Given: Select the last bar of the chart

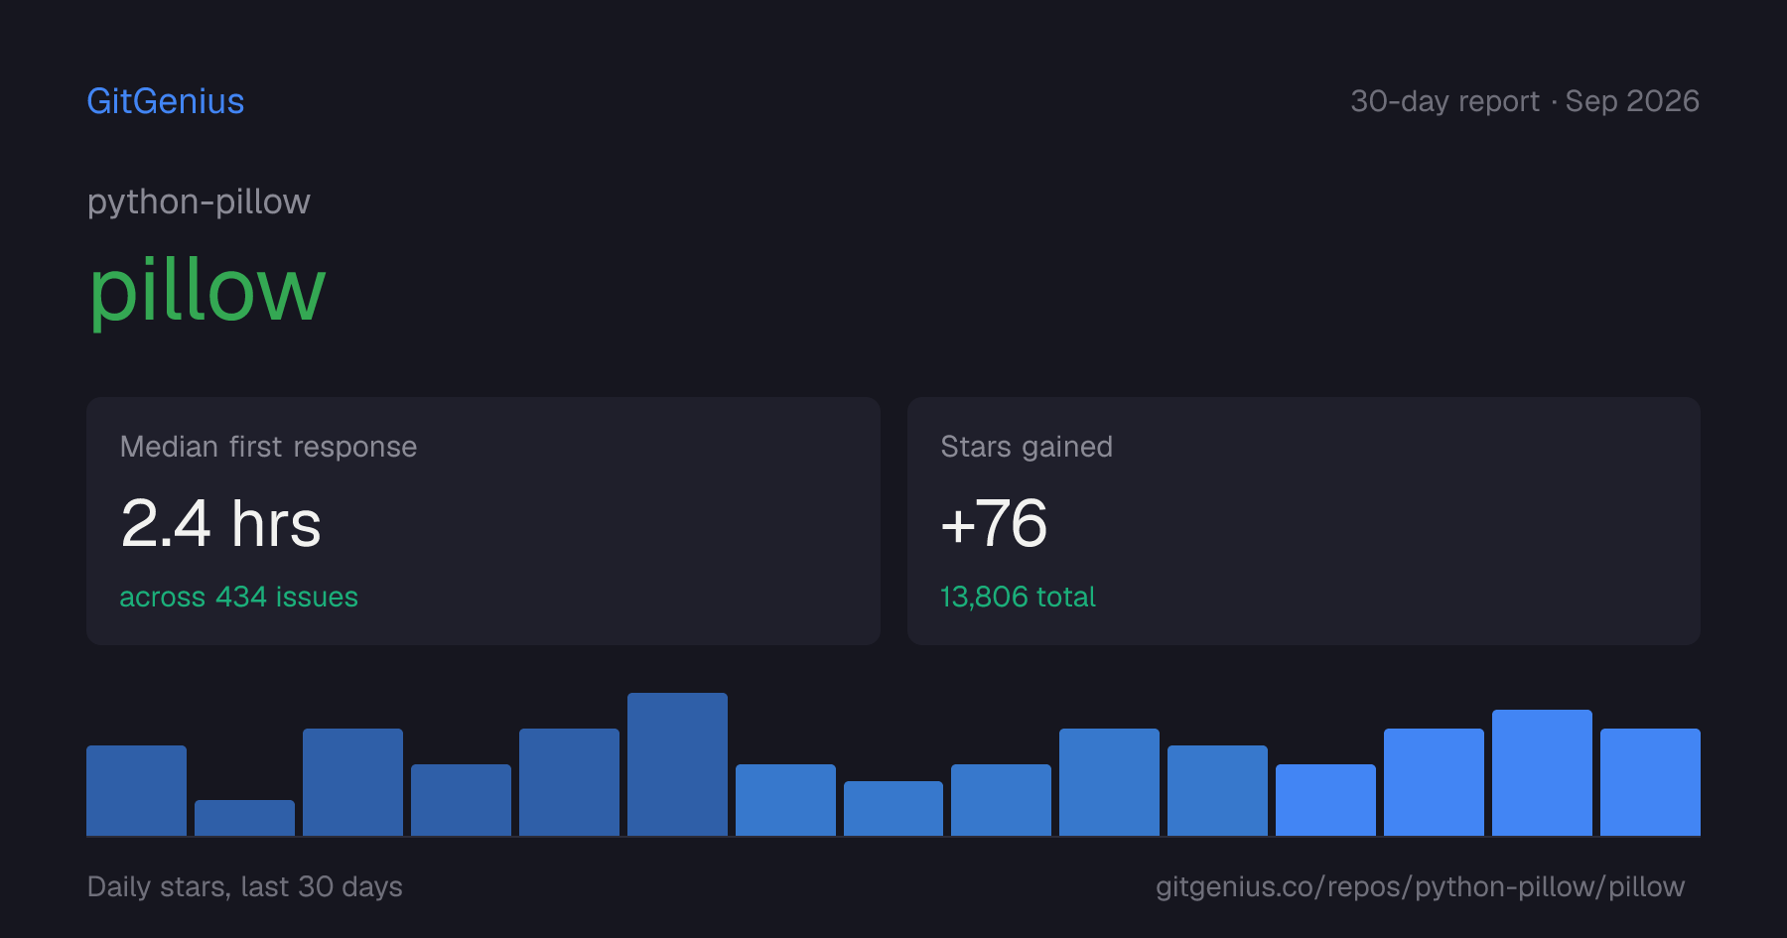Looking at the screenshot, I should tap(1650, 782).
